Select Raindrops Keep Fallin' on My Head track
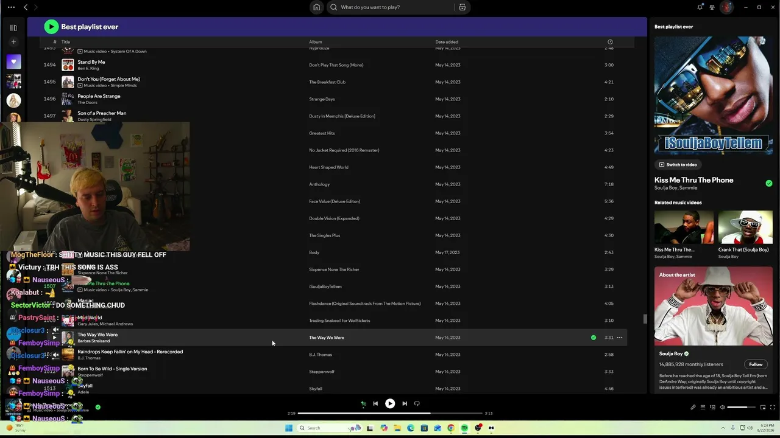 (130, 352)
